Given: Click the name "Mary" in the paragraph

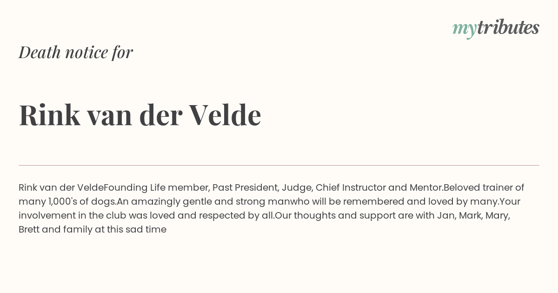Looking at the screenshot, I should coord(497,216).
